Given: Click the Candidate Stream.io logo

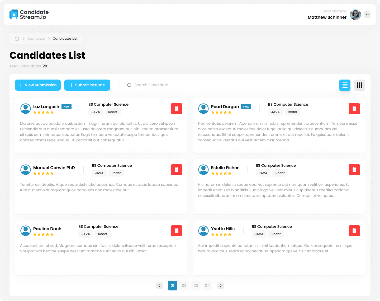Looking at the screenshot, I should pyautogui.click(x=29, y=15).
